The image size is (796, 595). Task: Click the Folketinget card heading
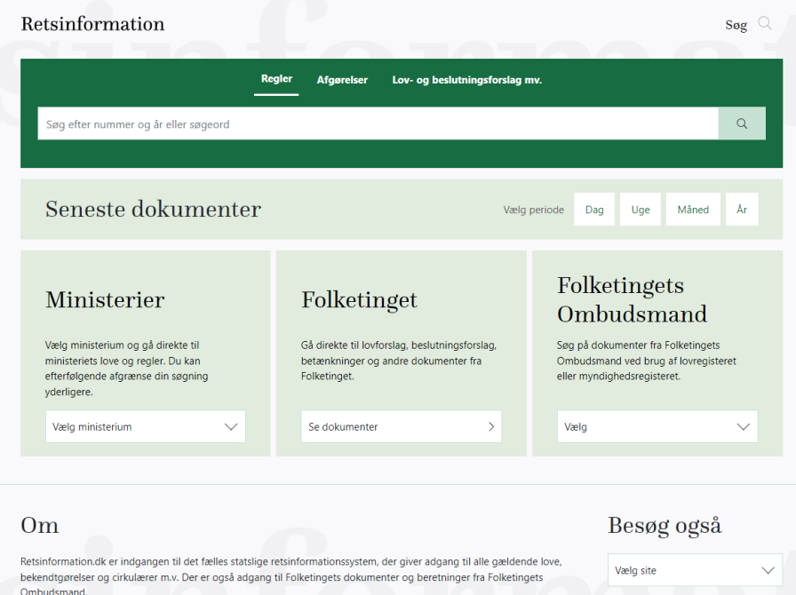tap(359, 300)
